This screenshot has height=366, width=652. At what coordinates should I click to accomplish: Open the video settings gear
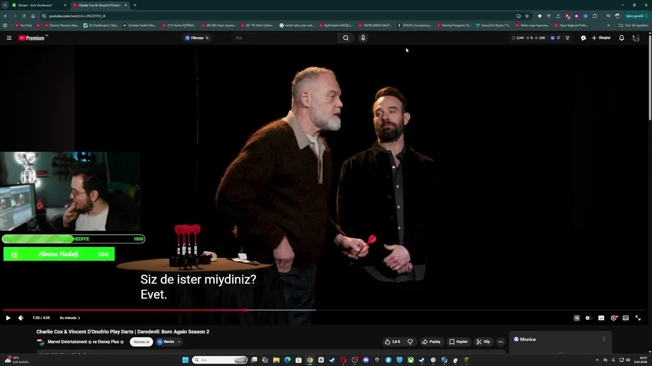pos(614,318)
